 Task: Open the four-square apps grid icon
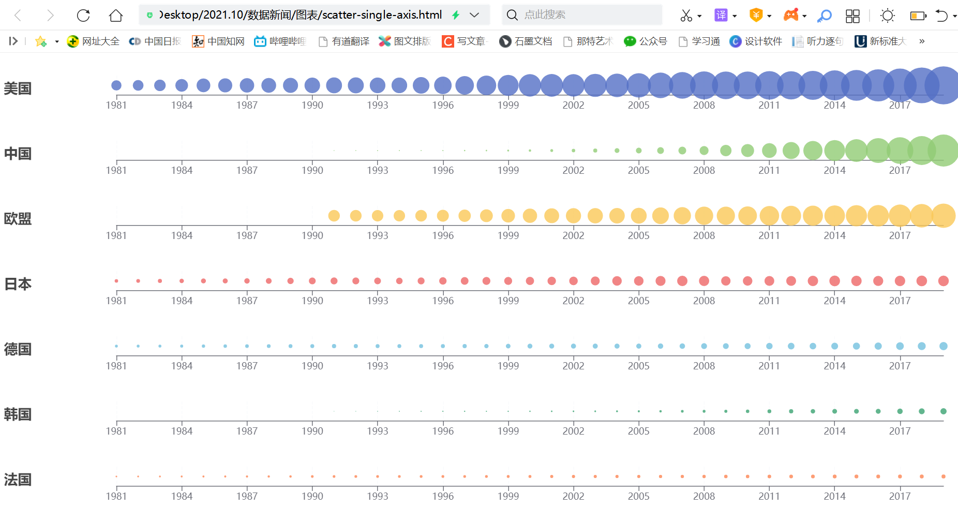click(x=852, y=16)
